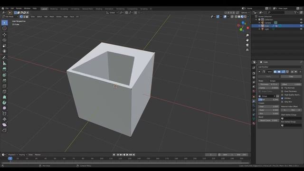
Task: Open the Blender logo menu
Action: 3,9
